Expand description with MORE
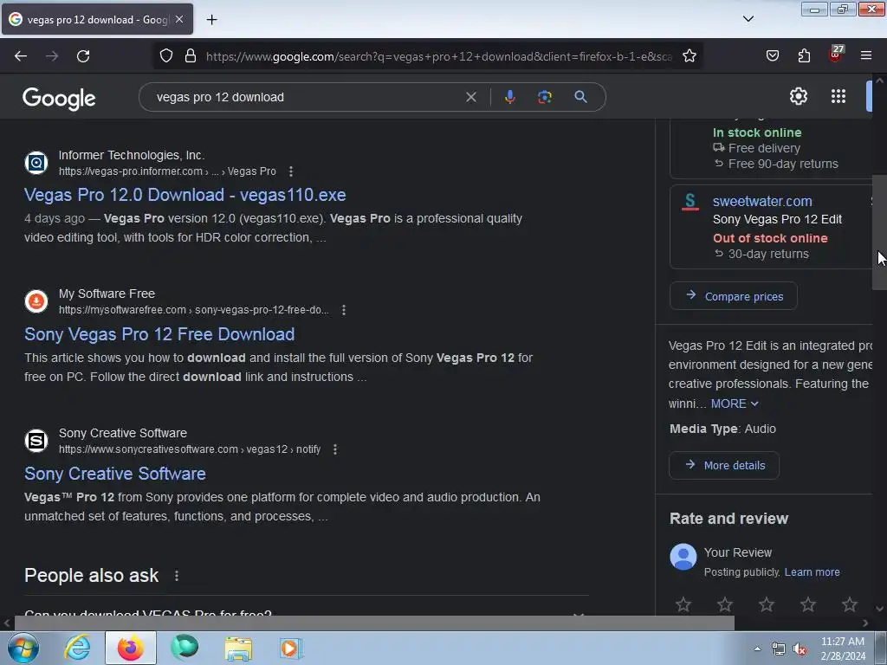Image resolution: width=887 pixels, height=665 pixels. pyautogui.click(x=735, y=404)
